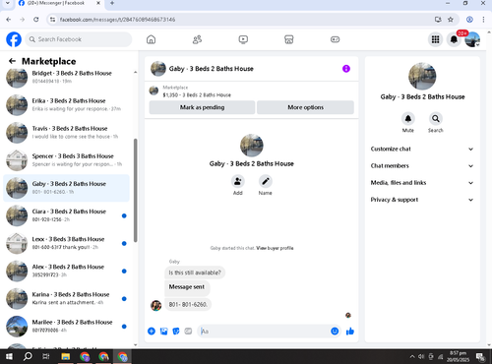
Task: Reload the page in the browser
Action: tap(36, 20)
